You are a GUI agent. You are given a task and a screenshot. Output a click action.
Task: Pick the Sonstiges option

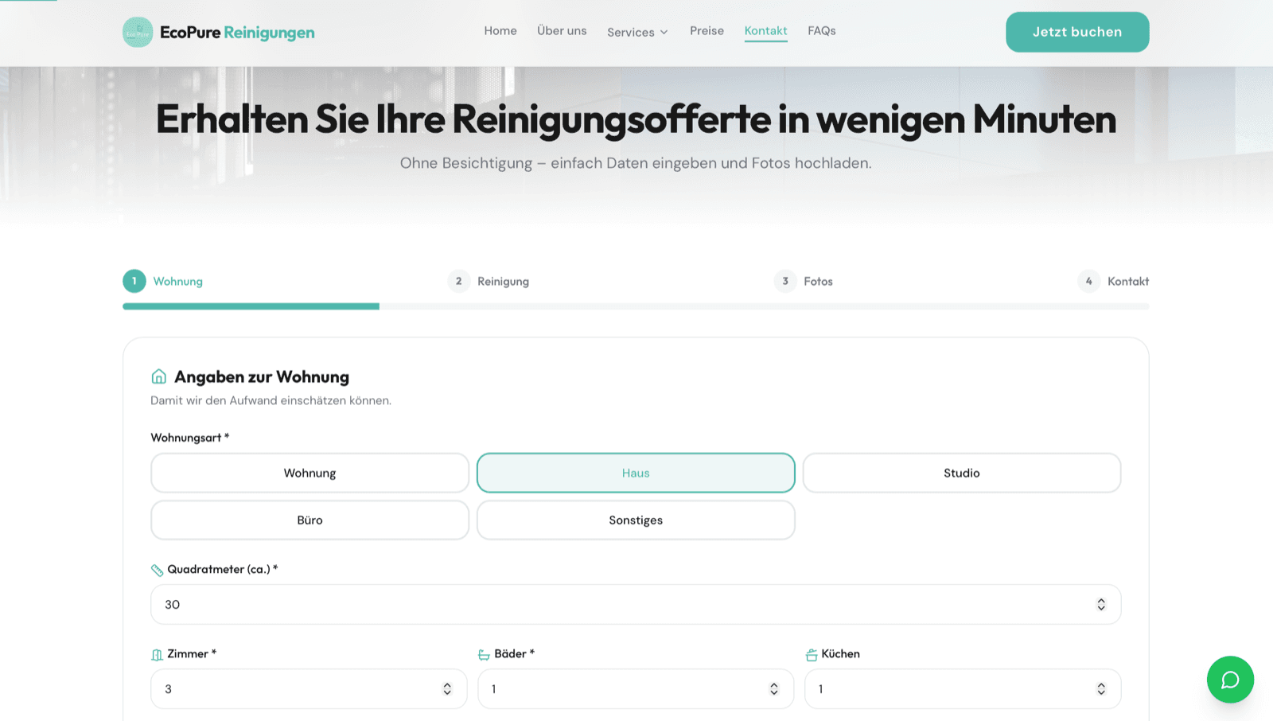pos(636,520)
